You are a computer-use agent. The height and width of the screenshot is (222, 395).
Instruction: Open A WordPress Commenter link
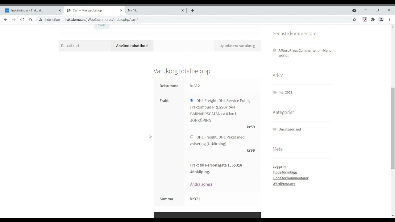[297, 50]
